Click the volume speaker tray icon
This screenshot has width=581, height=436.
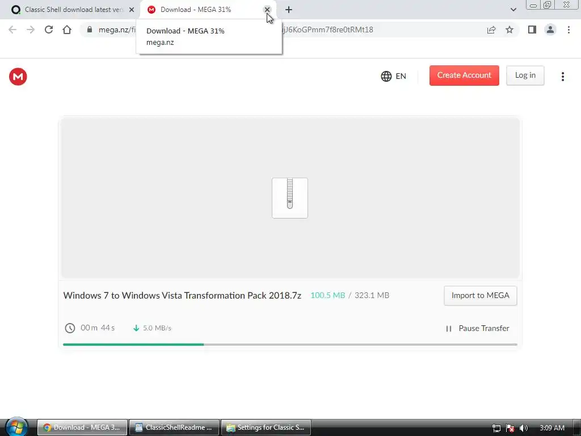point(523,428)
